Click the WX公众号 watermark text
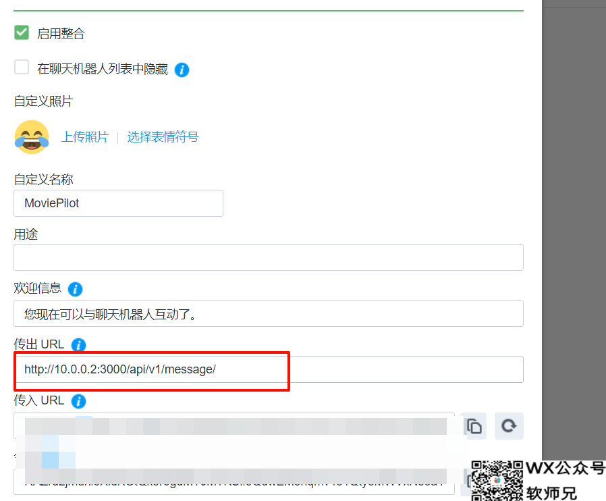The image size is (606, 501). 566,468
